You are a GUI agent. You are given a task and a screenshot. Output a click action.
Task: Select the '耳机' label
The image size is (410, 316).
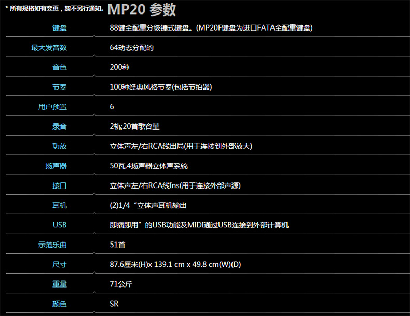(x=60, y=205)
